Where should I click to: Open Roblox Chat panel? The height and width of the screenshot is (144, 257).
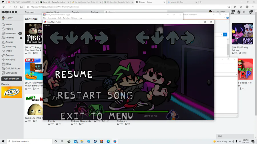click(235, 136)
